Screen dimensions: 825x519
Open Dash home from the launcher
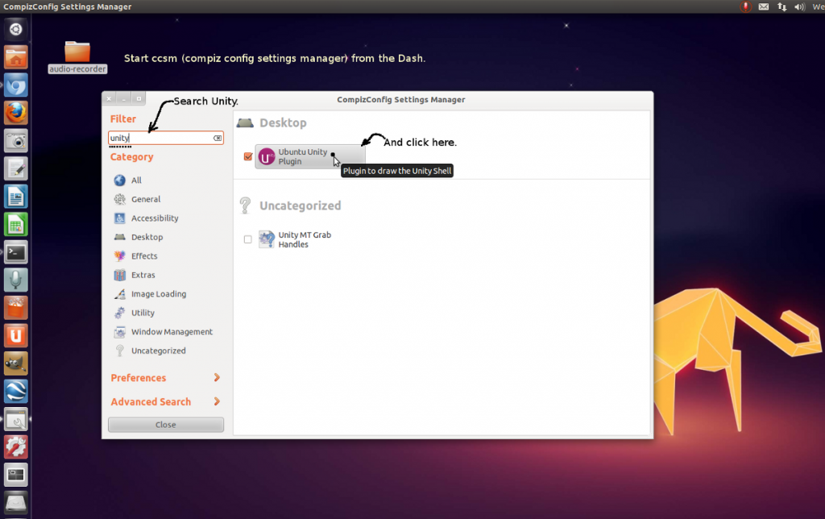(x=16, y=29)
